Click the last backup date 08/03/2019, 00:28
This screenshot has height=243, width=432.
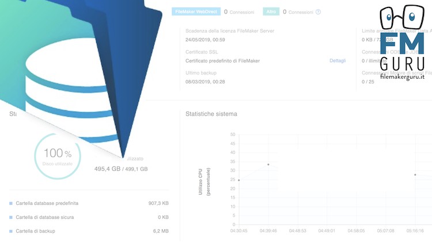[x=205, y=82]
